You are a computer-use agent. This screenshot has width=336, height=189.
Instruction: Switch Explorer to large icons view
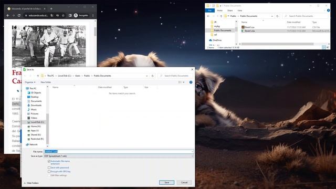click(x=328, y=47)
